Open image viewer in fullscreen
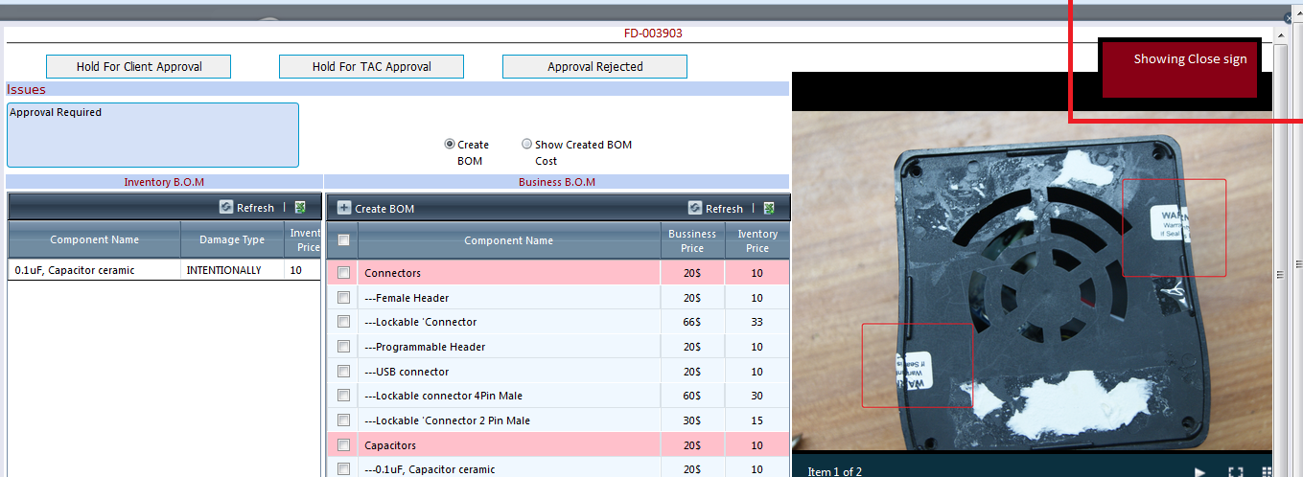The height and width of the screenshot is (477, 1303). [x=1236, y=471]
